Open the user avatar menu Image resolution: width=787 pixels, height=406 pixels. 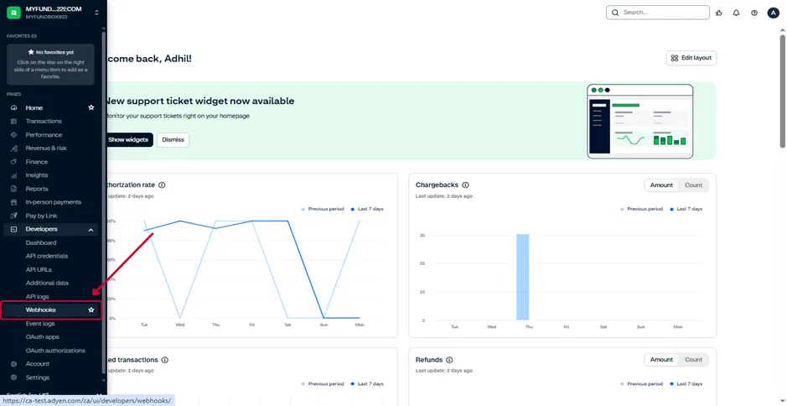point(773,13)
